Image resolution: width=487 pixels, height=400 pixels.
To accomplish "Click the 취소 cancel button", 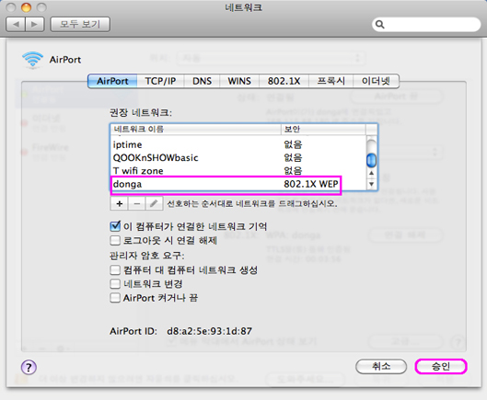I will coord(381,367).
